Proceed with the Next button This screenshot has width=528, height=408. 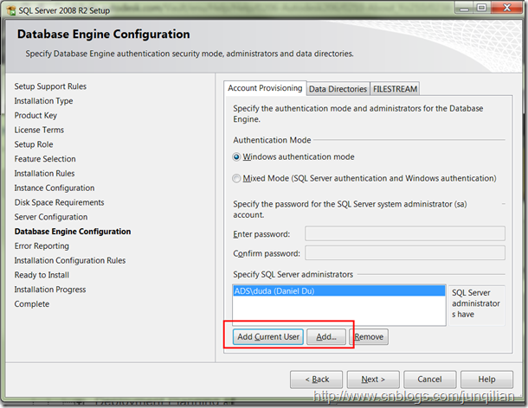(373, 379)
